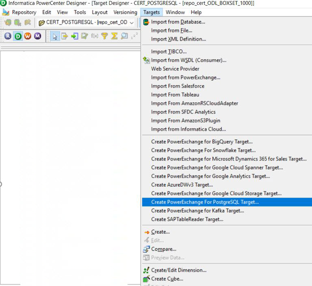The width and height of the screenshot is (312, 286).
Task: Select the Compare... menu entry
Action: coord(163,249)
